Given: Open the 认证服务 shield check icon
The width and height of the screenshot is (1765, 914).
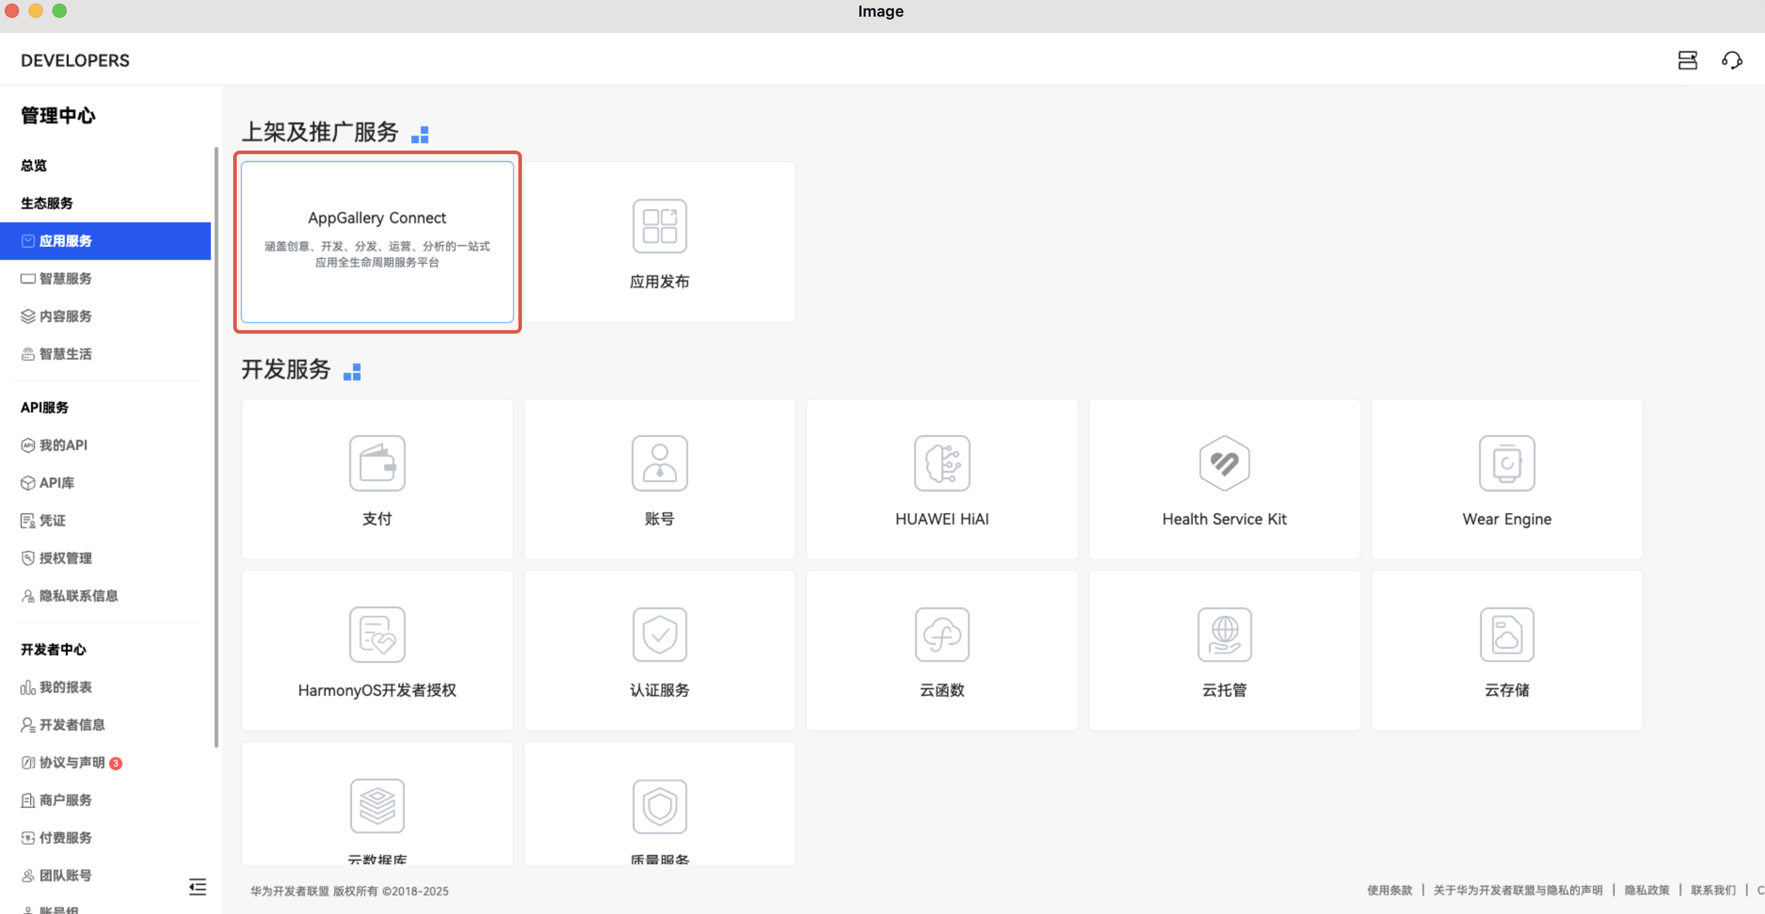Looking at the screenshot, I should pyautogui.click(x=659, y=634).
